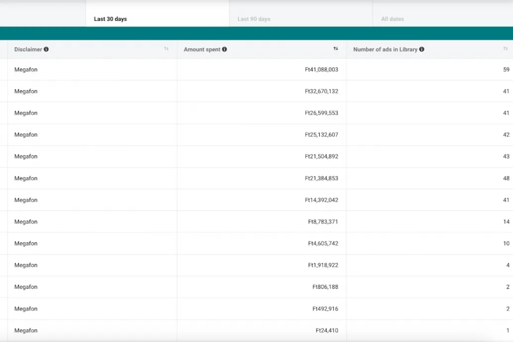Click ad count 59 in first row
Image resolution: width=513 pixels, height=342 pixels.
(x=506, y=70)
